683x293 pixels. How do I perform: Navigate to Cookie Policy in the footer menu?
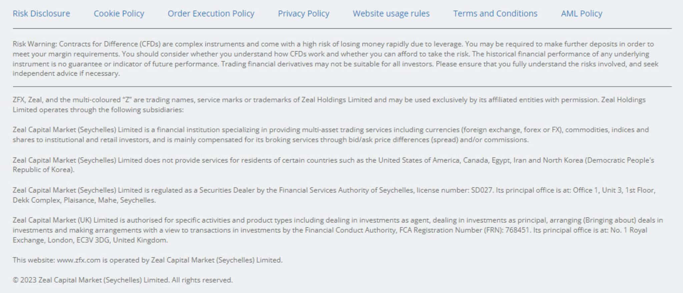[119, 14]
